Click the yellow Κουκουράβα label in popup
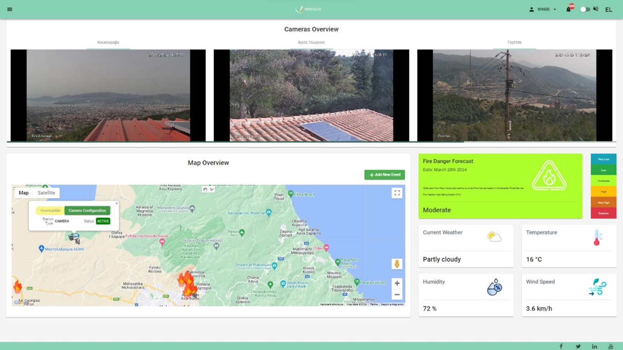The width and height of the screenshot is (623, 350). pos(50,210)
